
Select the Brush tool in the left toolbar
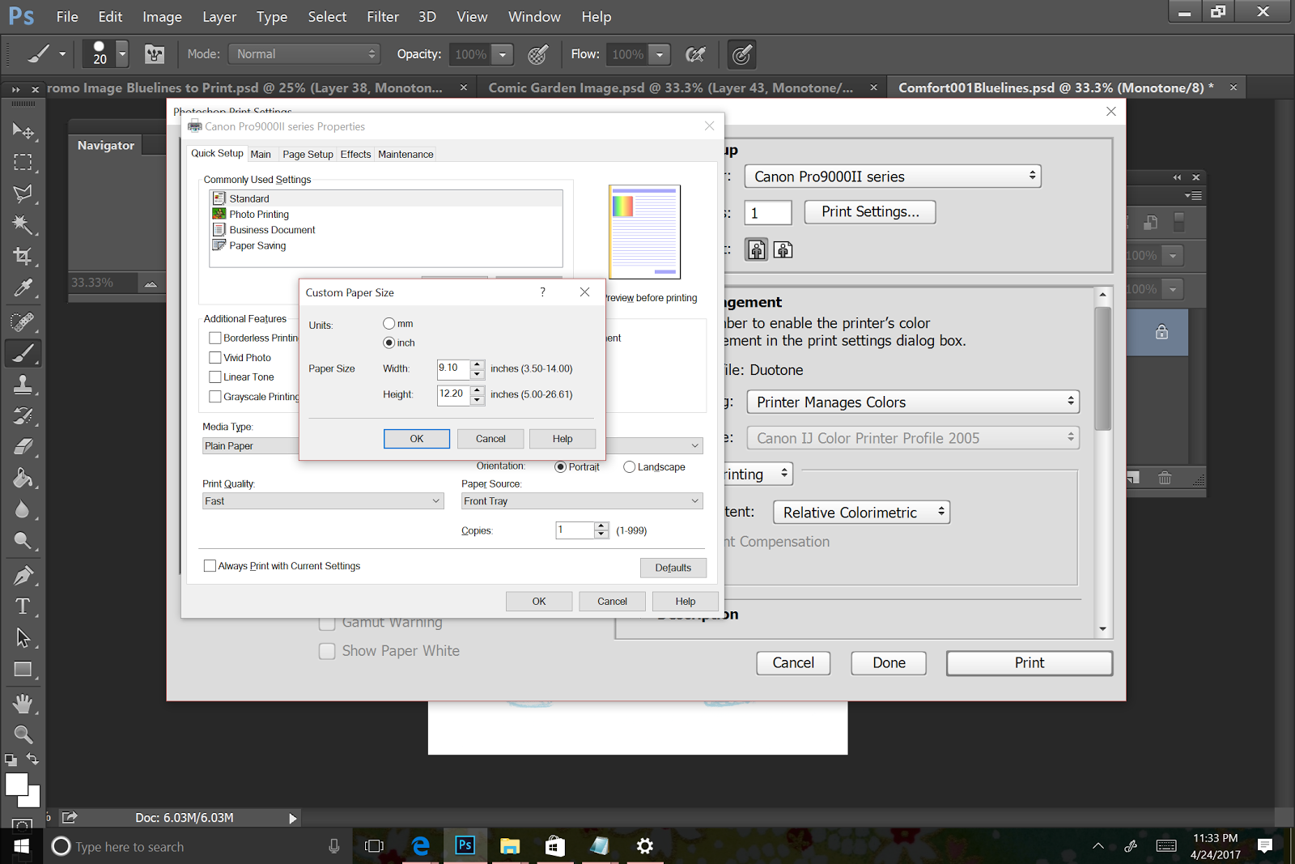(23, 353)
